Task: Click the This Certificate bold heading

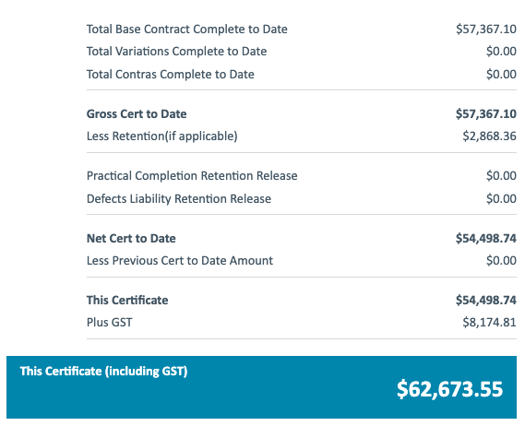Action: point(127,301)
